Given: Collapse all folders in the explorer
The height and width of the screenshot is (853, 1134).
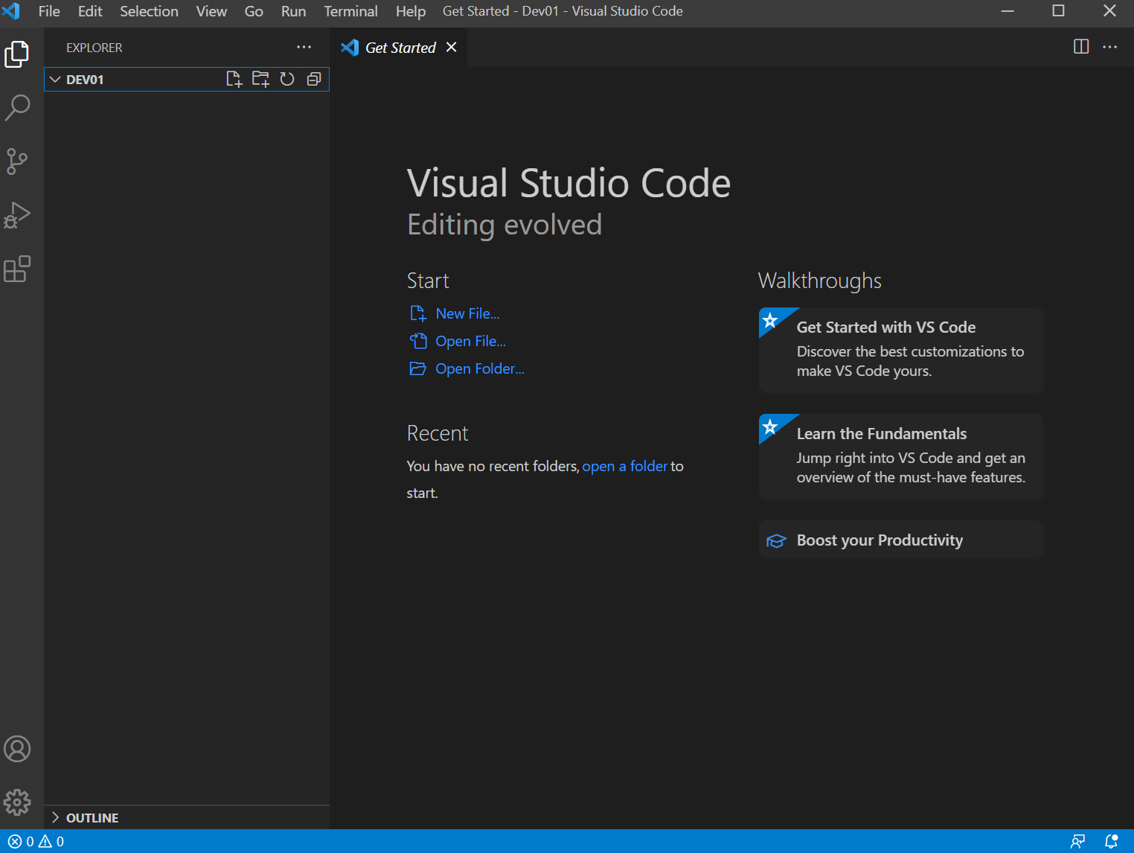Looking at the screenshot, I should (314, 79).
